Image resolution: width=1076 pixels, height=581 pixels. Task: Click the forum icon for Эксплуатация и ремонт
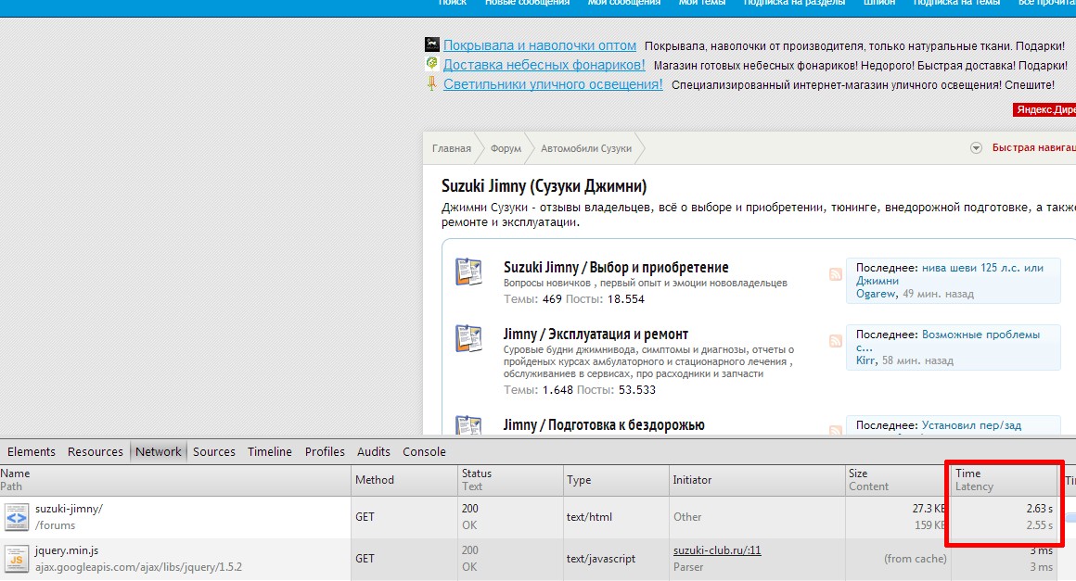click(x=468, y=338)
